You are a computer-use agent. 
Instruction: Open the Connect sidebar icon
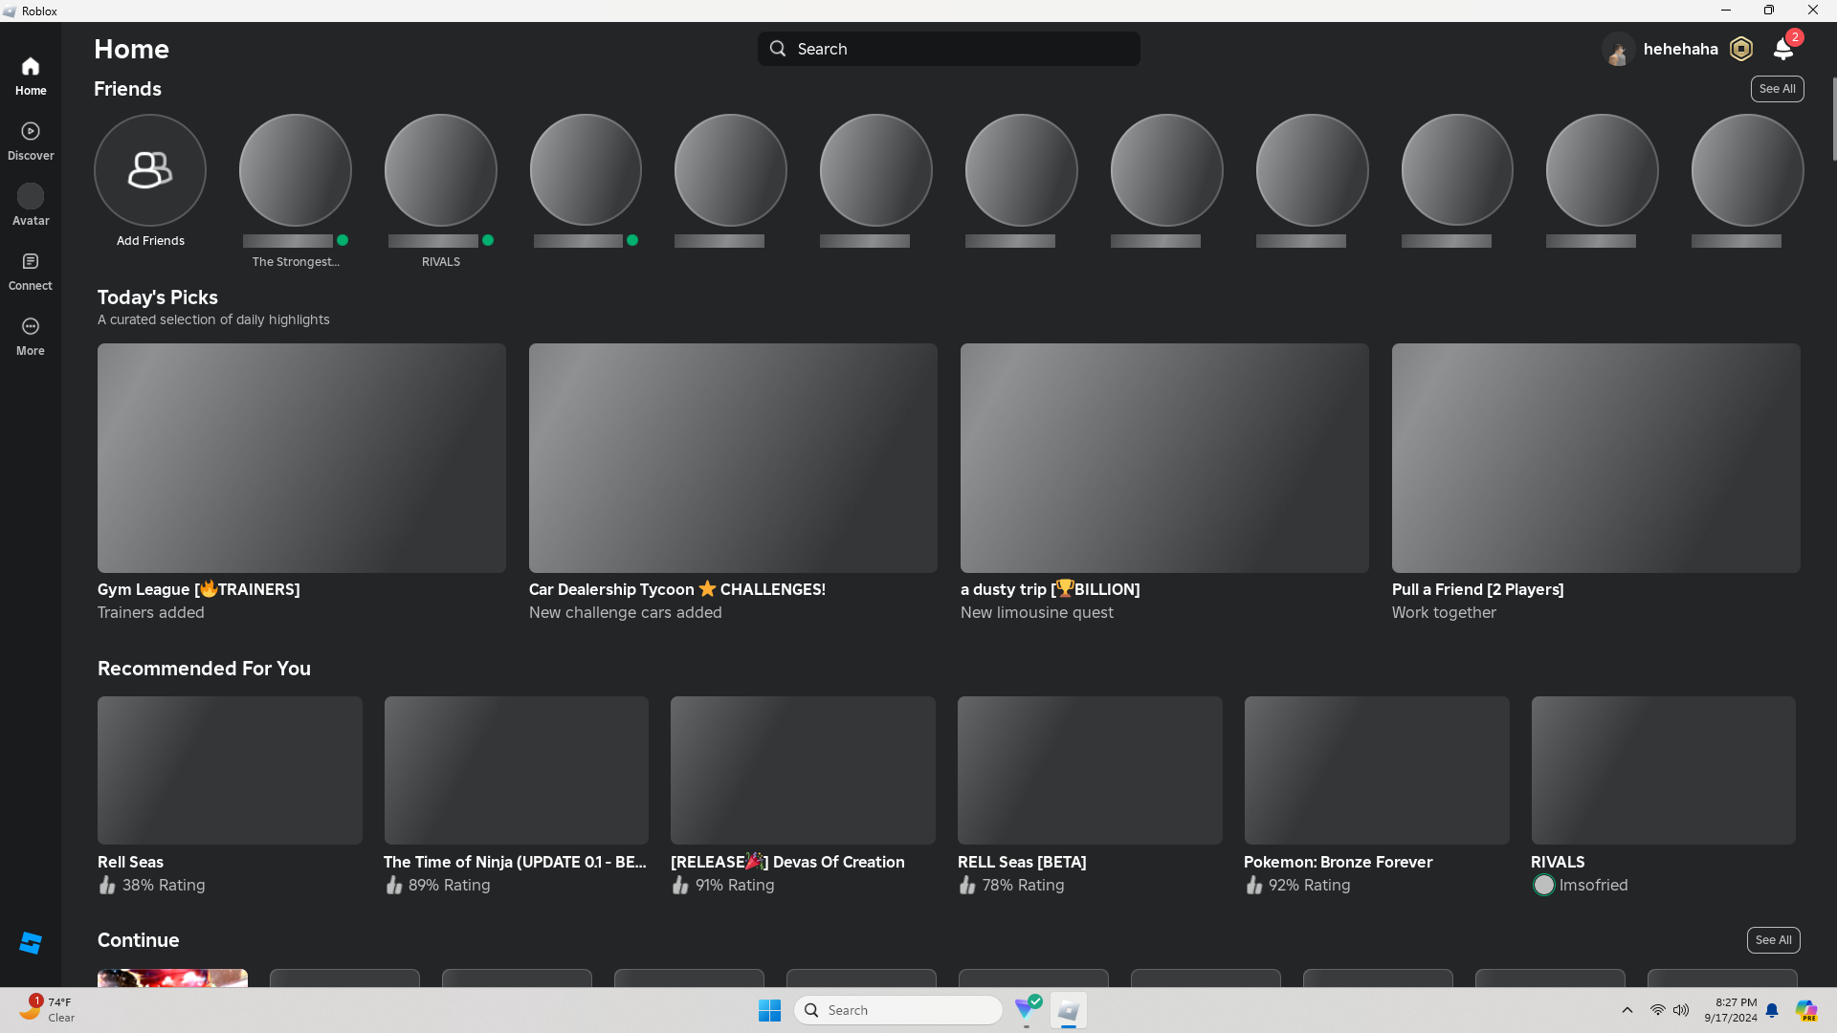pyautogui.click(x=31, y=262)
